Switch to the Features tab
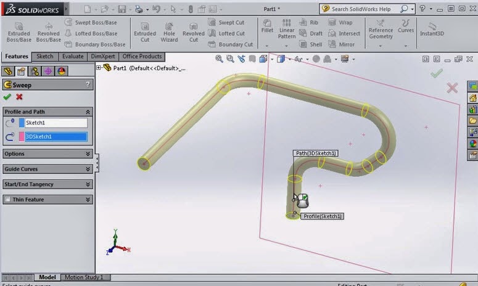 tap(17, 56)
